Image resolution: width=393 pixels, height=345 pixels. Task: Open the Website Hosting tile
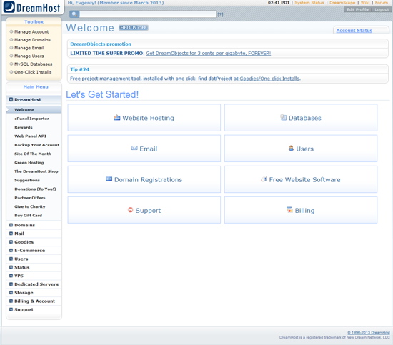(144, 118)
